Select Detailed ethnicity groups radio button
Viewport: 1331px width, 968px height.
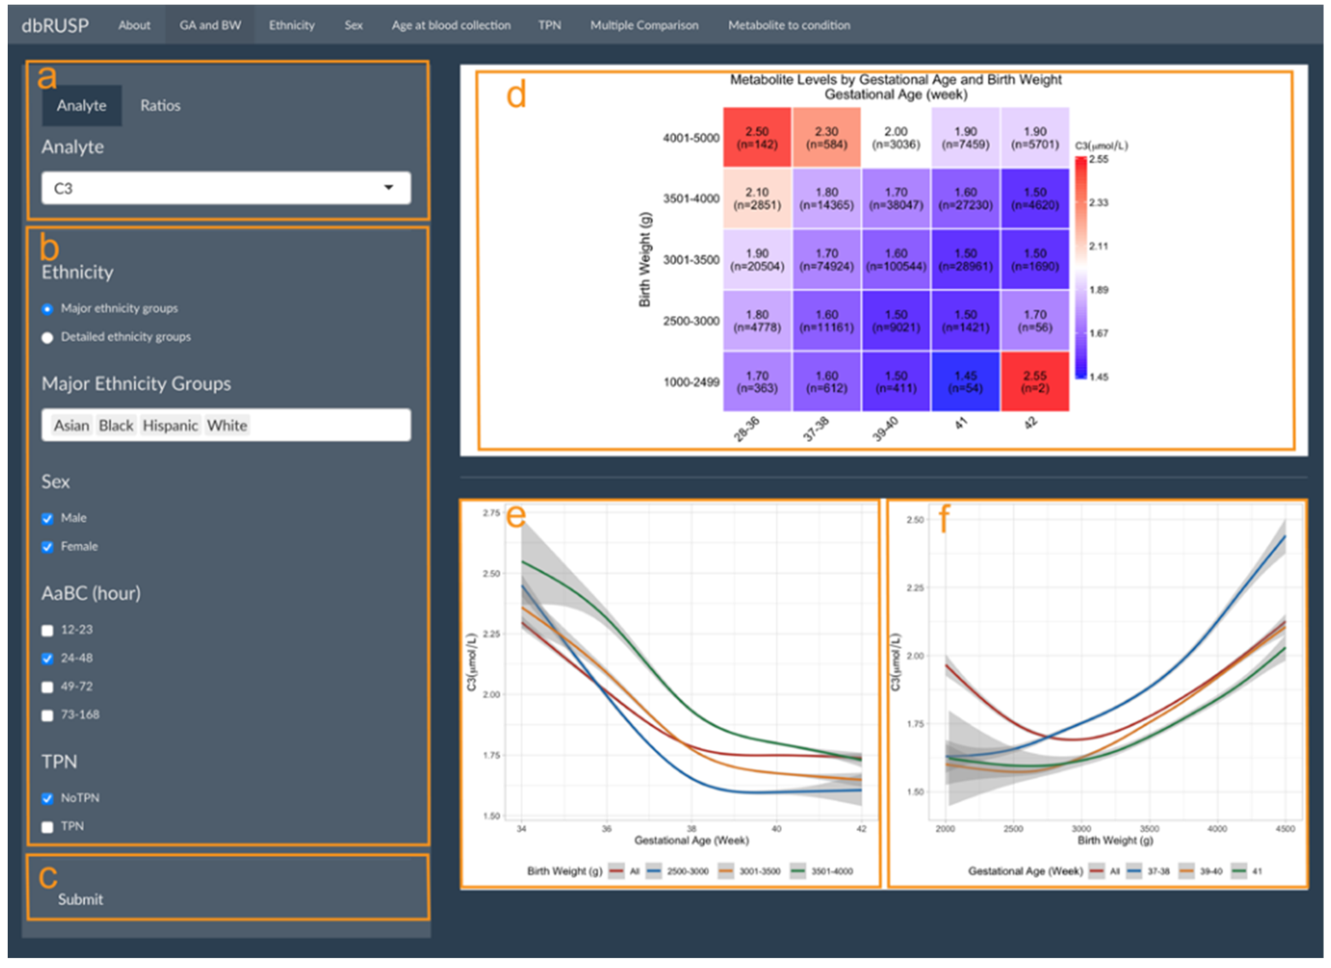tap(48, 337)
